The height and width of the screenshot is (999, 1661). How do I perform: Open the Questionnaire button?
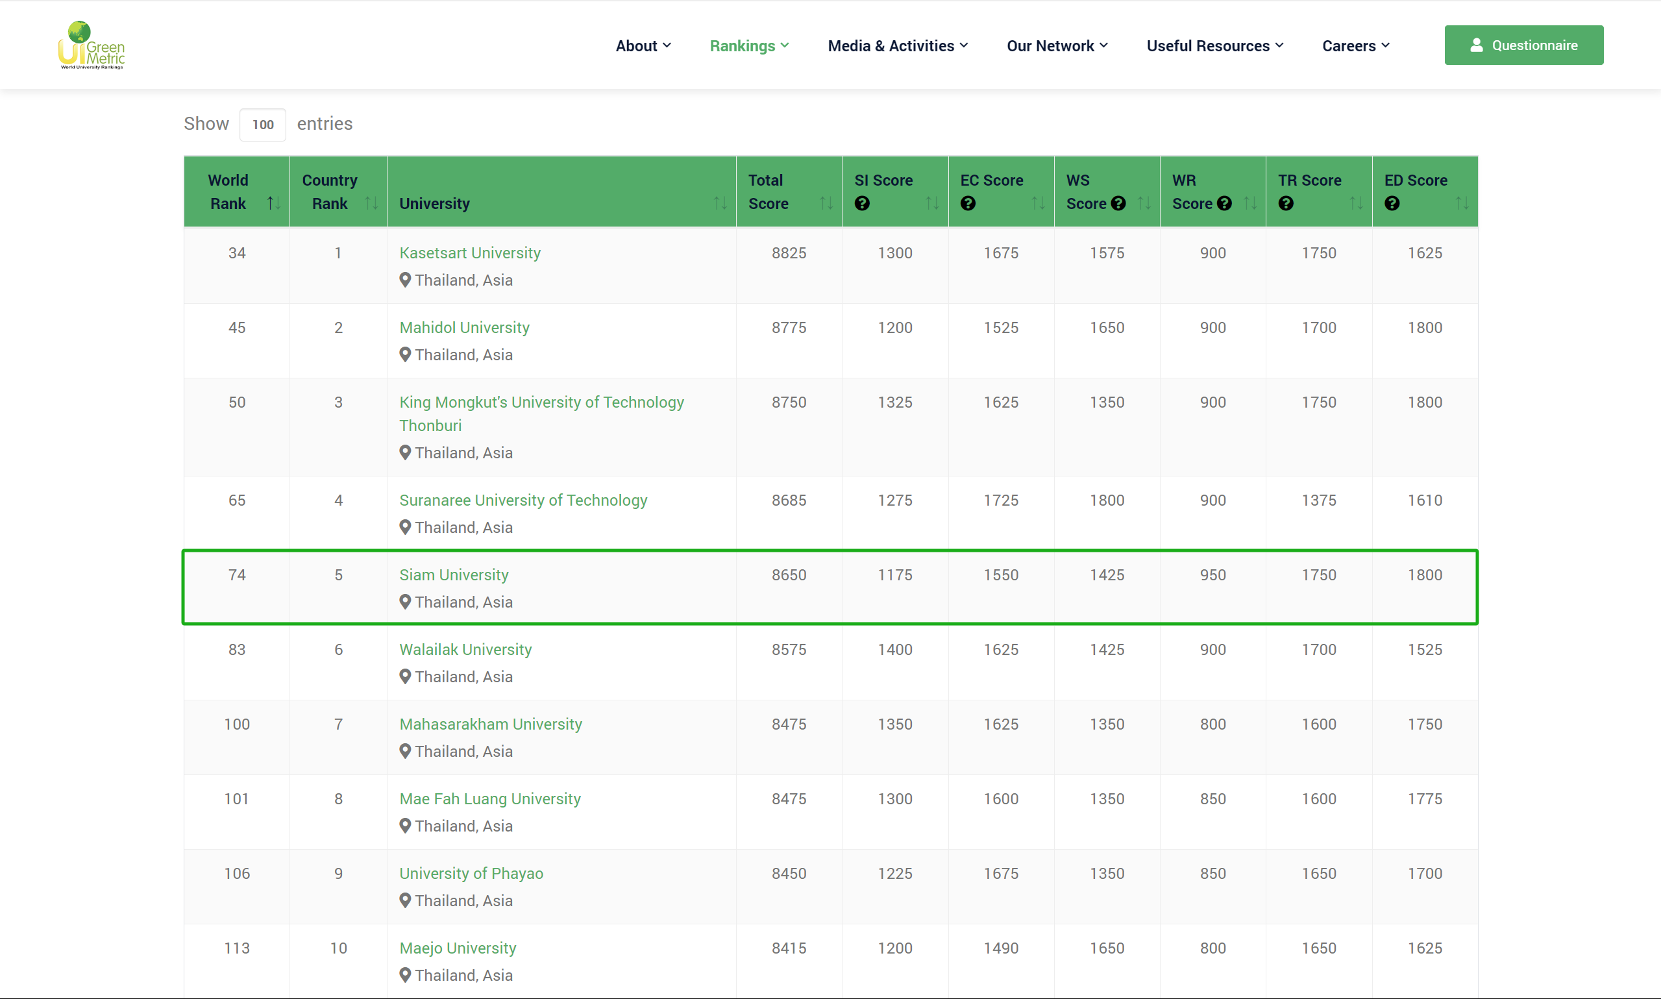(1523, 45)
